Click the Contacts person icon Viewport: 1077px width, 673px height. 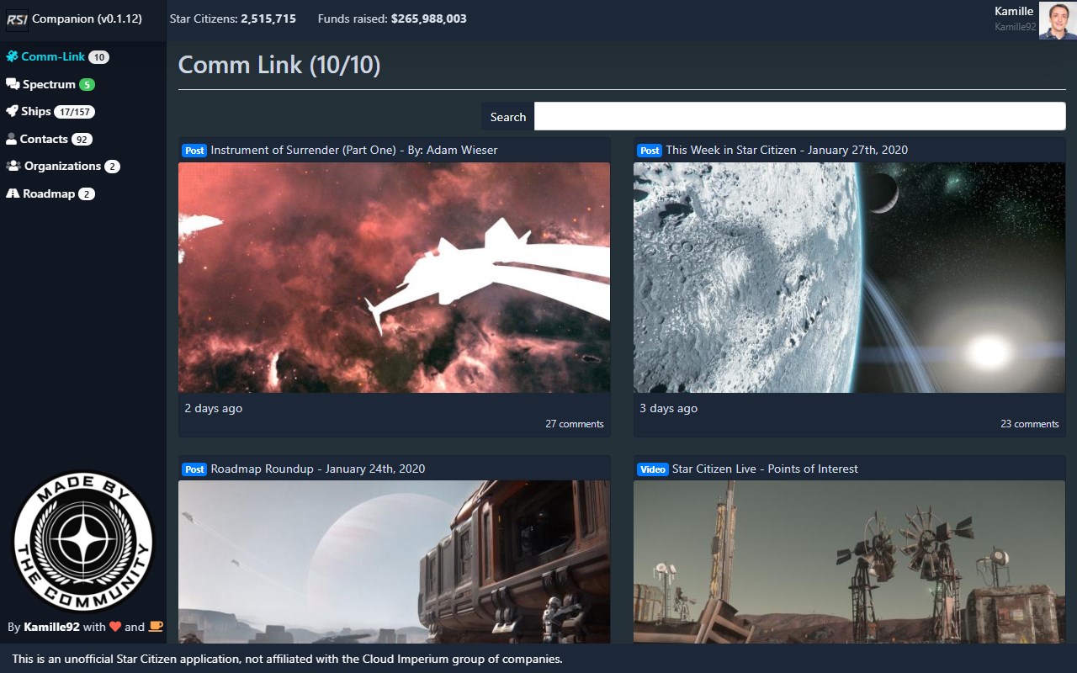point(11,139)
